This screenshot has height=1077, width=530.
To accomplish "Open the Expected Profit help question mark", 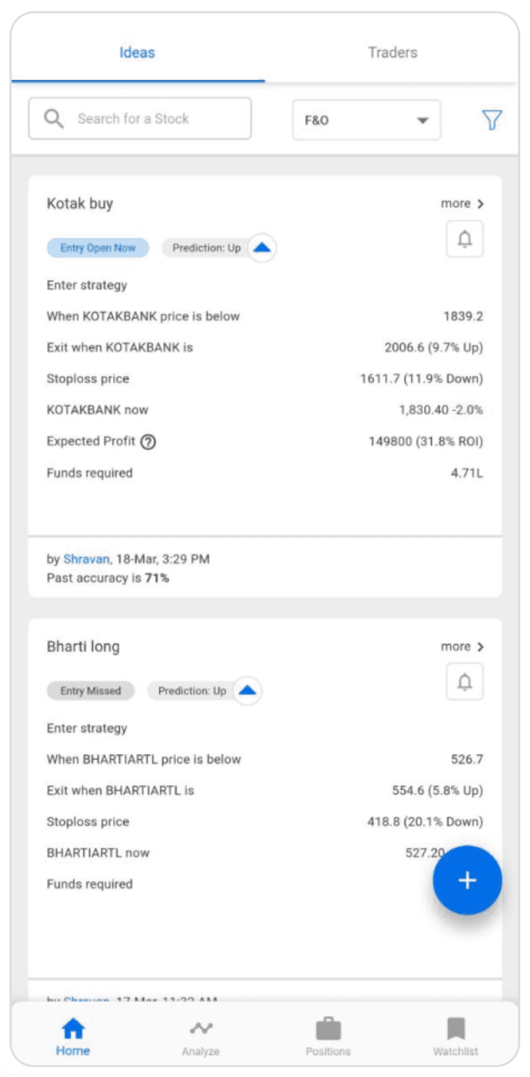I will click(148, 442).
